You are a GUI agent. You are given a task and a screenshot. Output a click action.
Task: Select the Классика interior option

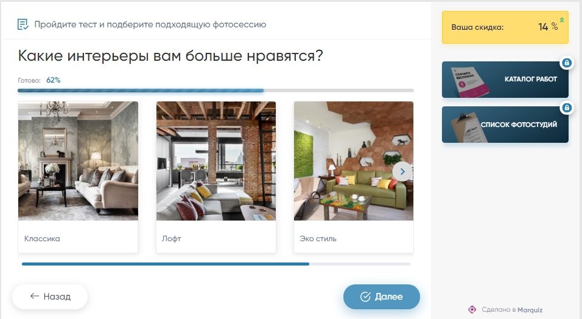pyautogui.click(x=78, y=177)
